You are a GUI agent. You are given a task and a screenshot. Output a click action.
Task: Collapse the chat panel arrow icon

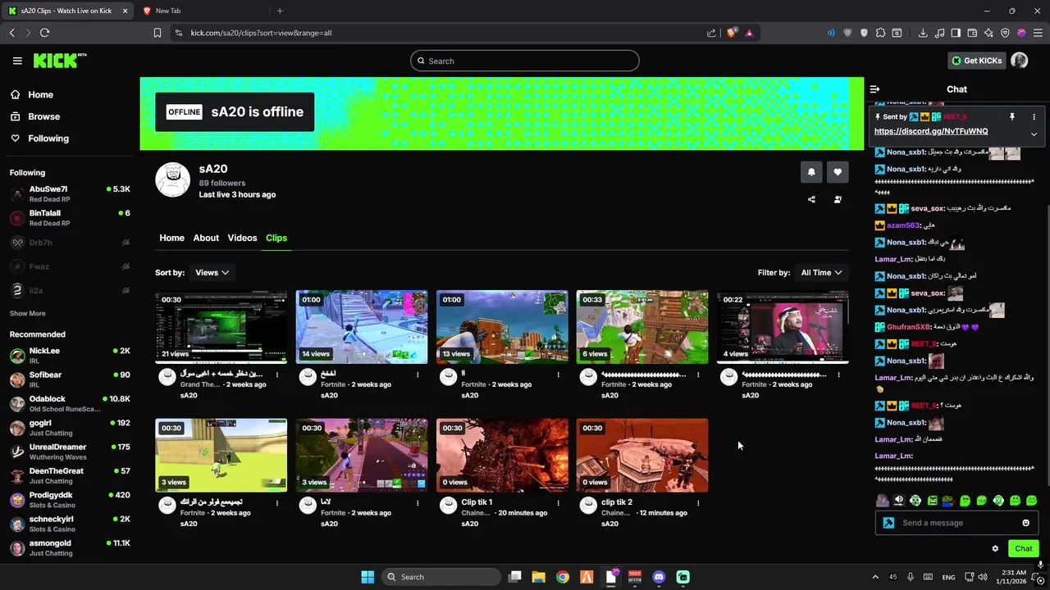click(874, 89)
